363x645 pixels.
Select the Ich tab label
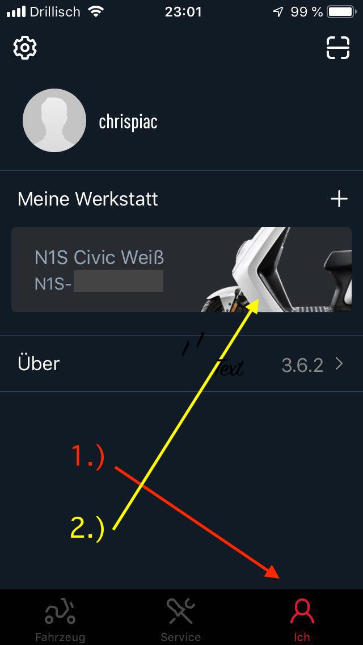(x=301, y=637)
